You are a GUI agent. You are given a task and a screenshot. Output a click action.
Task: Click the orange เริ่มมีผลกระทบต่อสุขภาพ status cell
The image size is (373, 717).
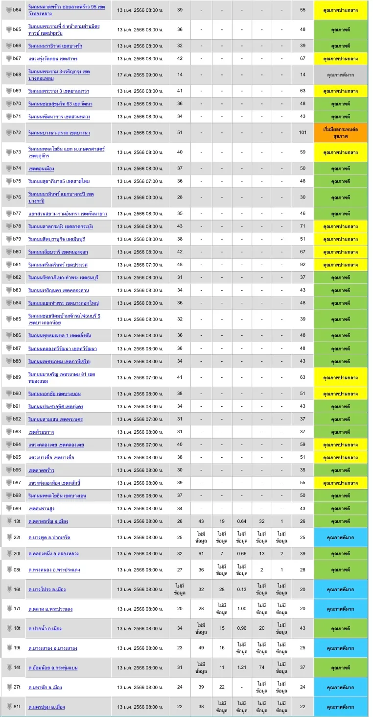click(x=341, y=133)
